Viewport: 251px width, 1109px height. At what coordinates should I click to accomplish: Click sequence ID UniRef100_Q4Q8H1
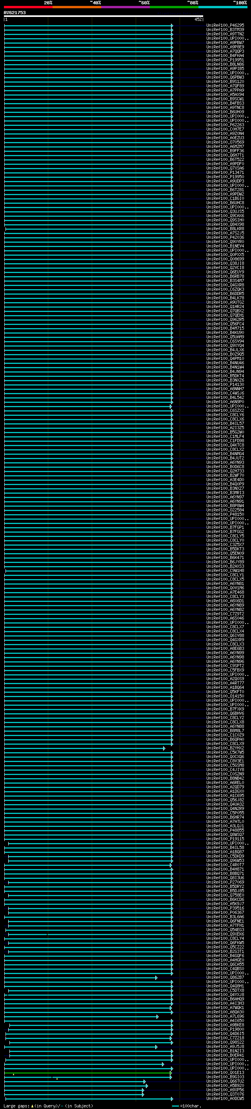tap(225, 986)
